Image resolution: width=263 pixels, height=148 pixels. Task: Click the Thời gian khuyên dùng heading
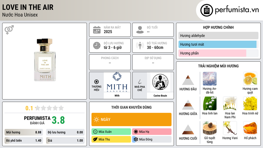point(131,107)
